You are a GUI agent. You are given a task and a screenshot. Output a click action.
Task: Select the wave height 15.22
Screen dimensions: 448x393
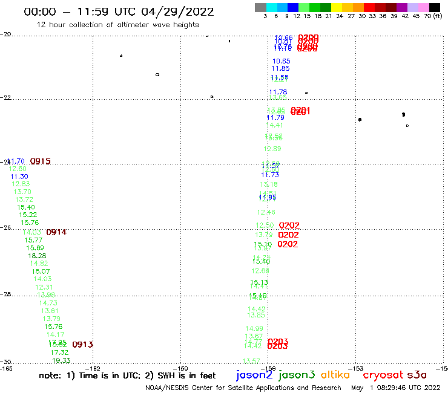(28, 215)
